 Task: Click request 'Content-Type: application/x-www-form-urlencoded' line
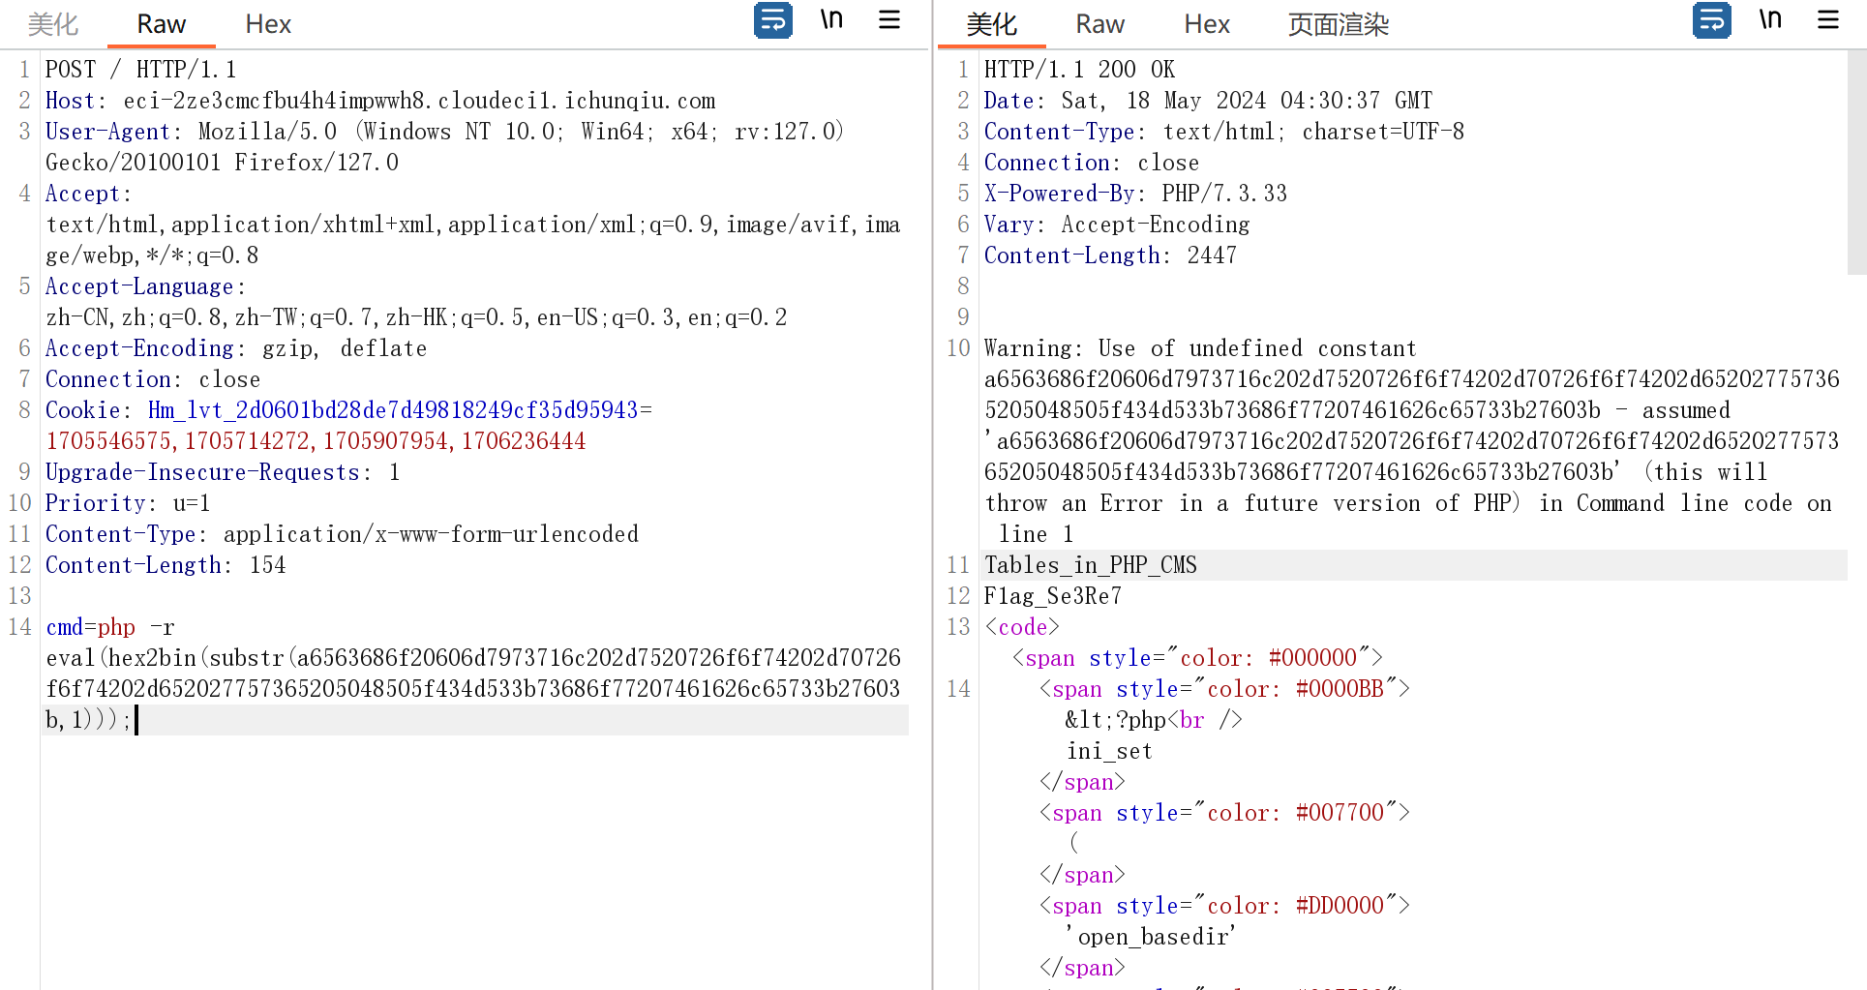[x=342, y=534]
